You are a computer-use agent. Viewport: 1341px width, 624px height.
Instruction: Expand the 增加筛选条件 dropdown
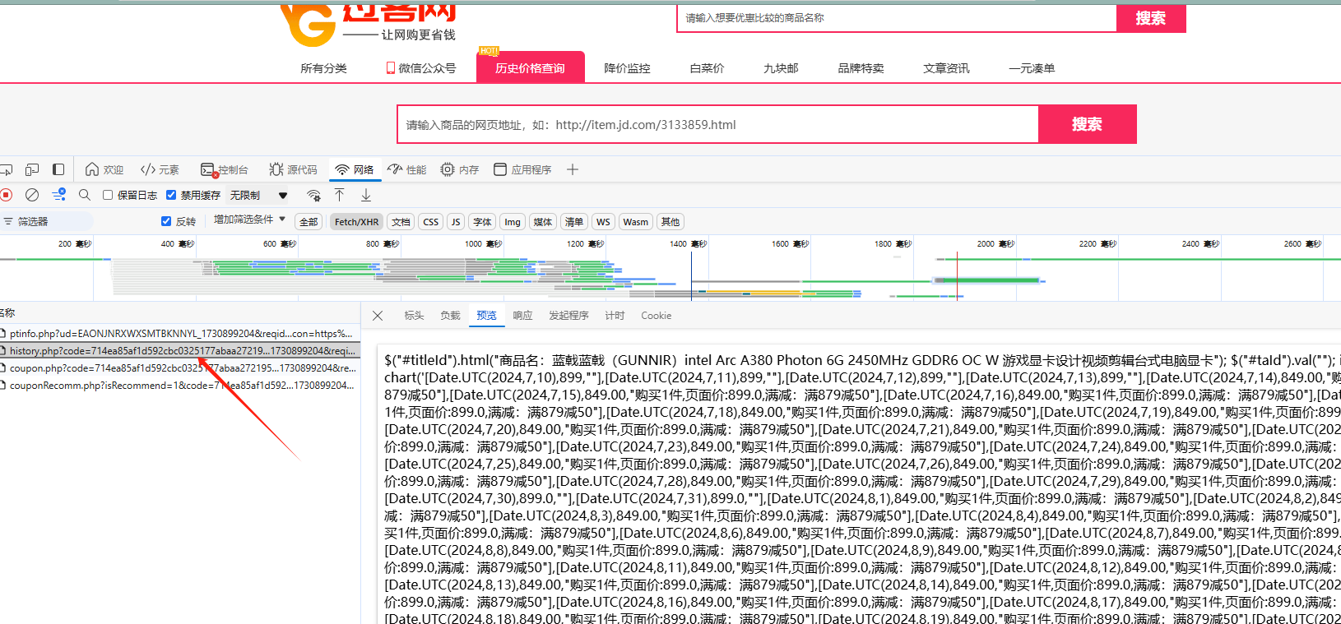pyautogui.click(x=250, y=220)
